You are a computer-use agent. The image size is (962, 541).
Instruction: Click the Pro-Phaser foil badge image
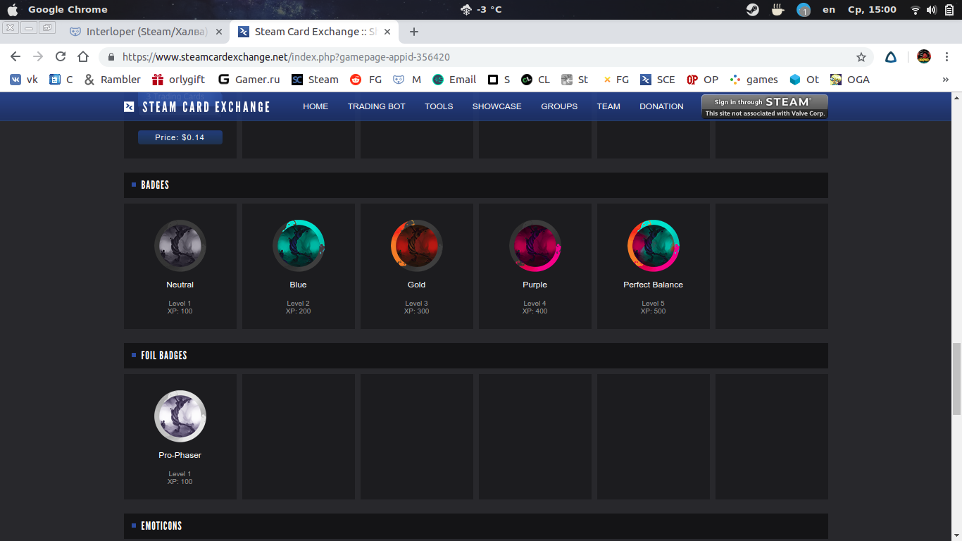180,416
